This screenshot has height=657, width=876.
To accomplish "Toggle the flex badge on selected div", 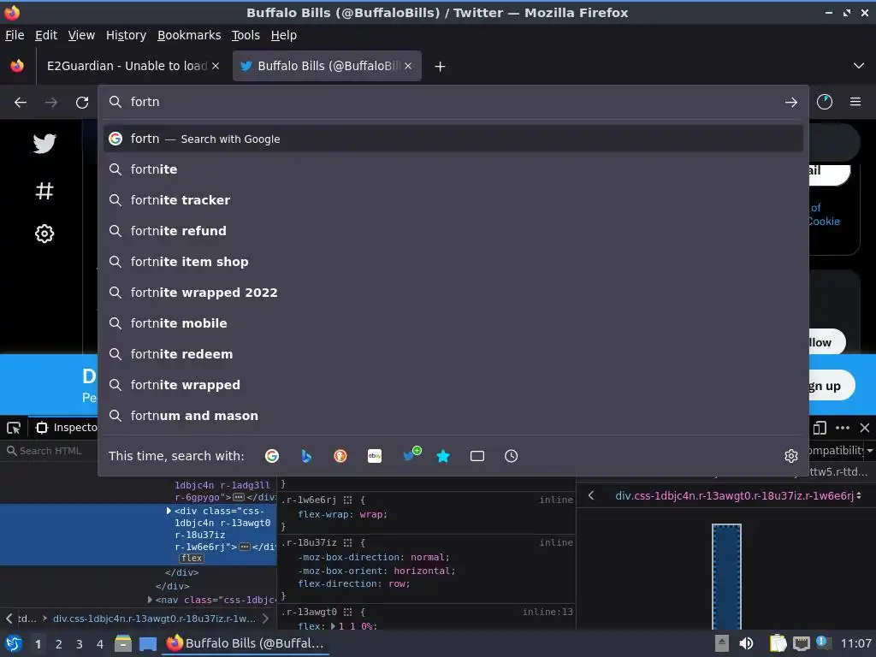I will (192, 558).
